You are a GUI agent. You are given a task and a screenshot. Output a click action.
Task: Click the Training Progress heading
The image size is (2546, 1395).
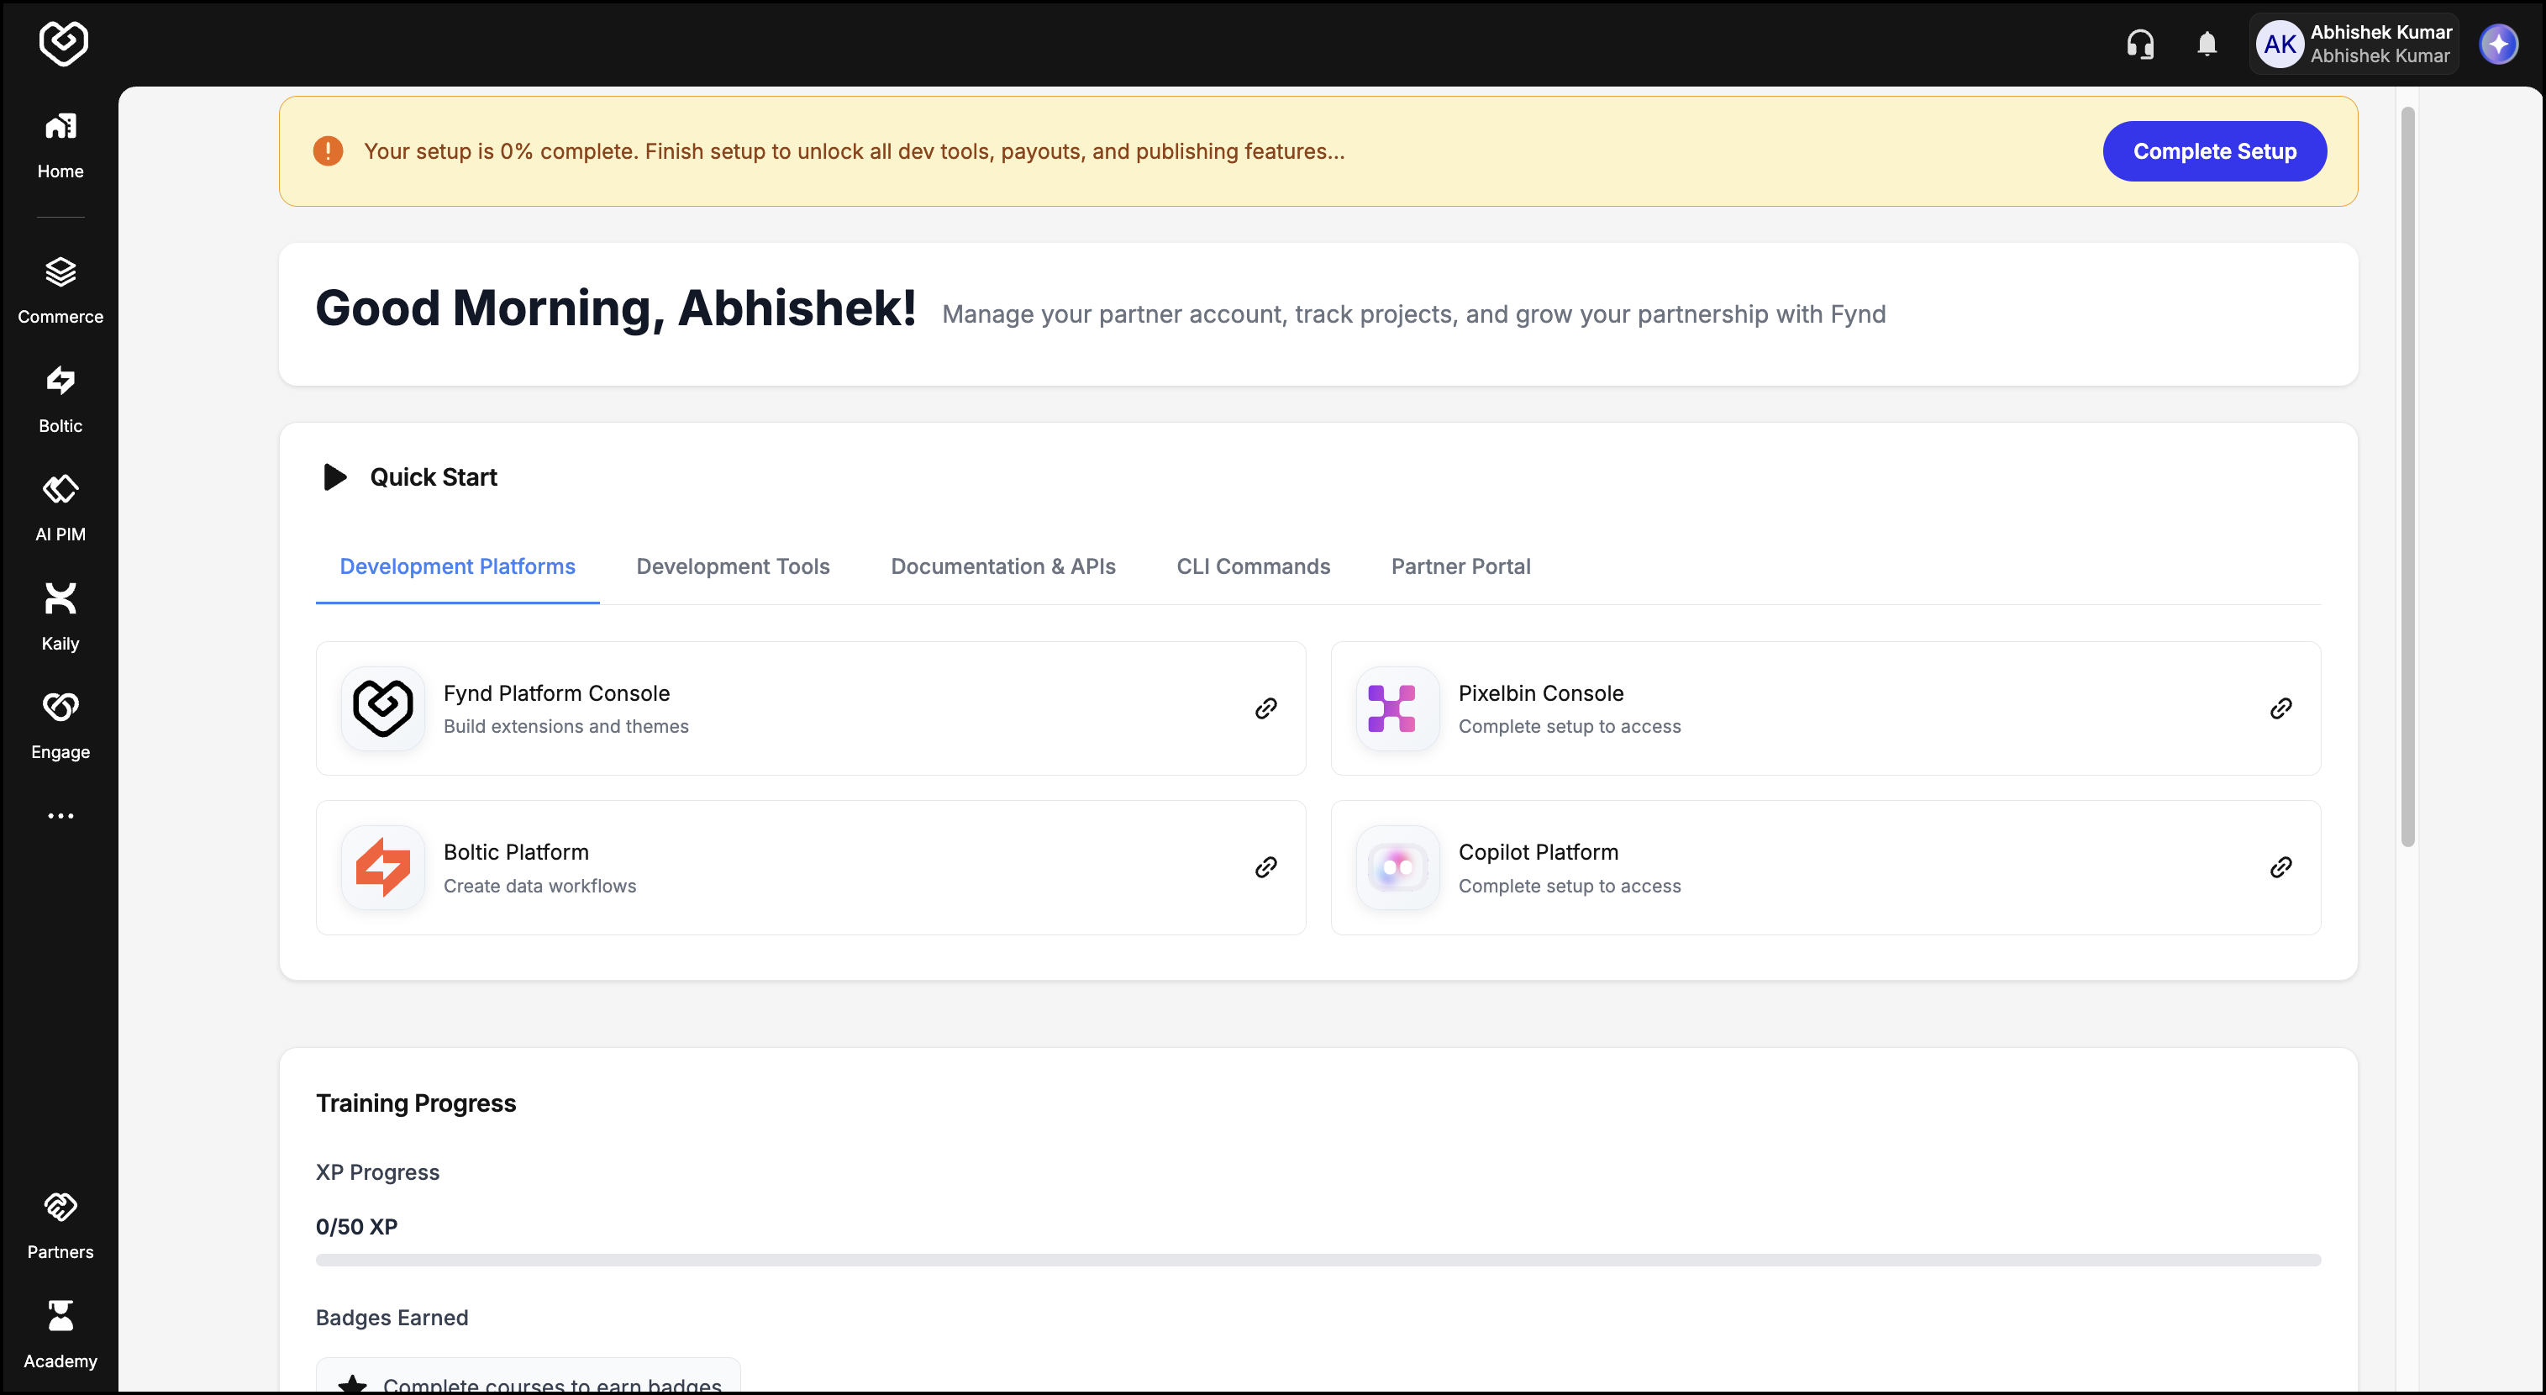[x=416, y=1103]
